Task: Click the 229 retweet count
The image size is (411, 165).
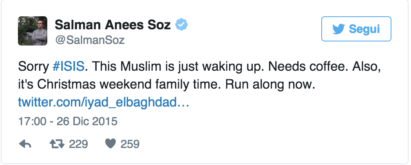Action: coord(78,144)
